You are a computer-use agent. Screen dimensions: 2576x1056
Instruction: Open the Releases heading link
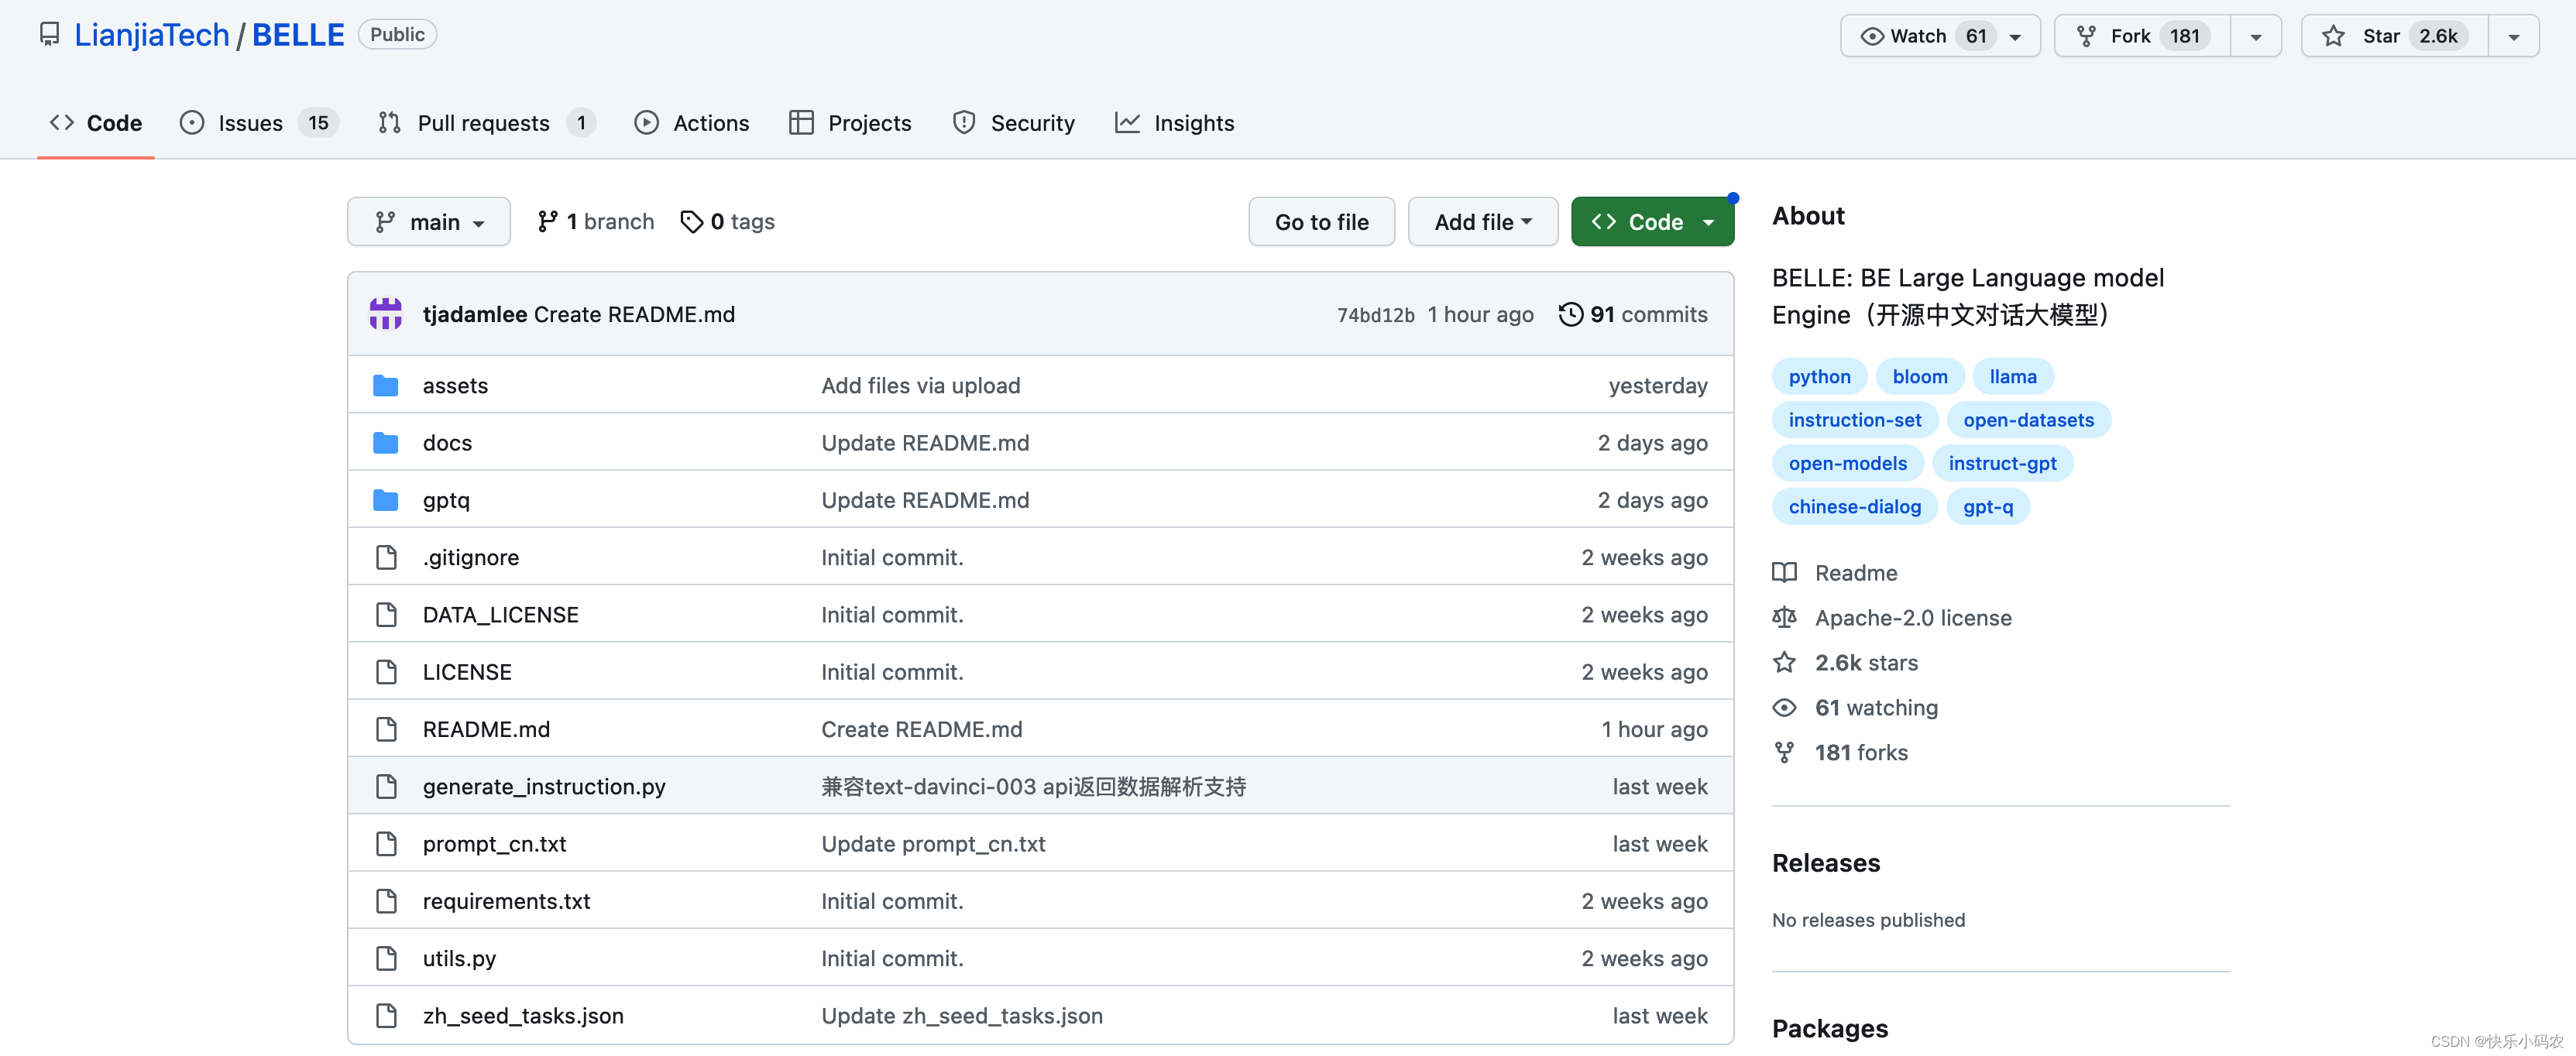click(x=1826, y=863)
